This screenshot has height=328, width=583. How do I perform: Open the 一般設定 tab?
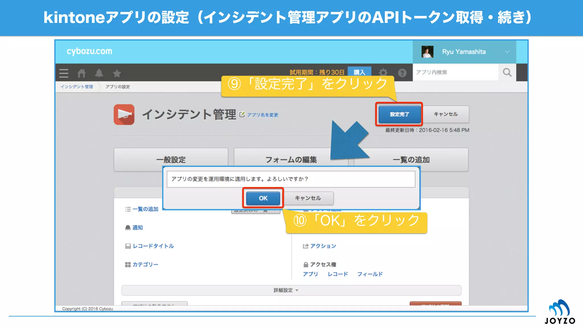pyautogui.click(x=171, y=160)
